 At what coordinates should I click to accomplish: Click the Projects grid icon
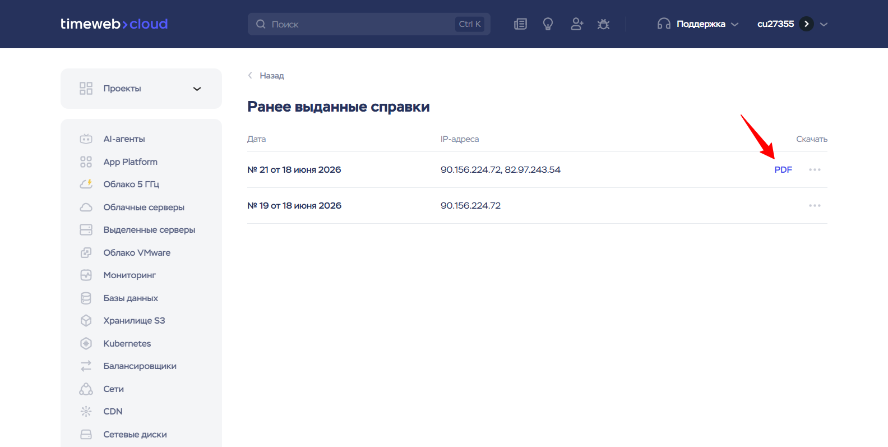click(86, 89)
